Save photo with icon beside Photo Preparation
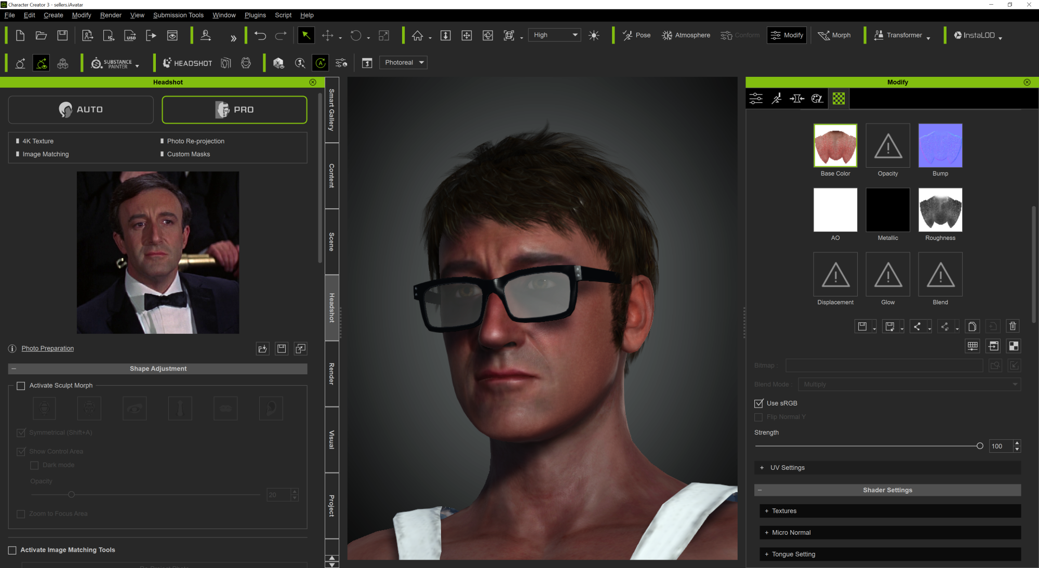The image size is (1039, 568). (x=282, y=349)
